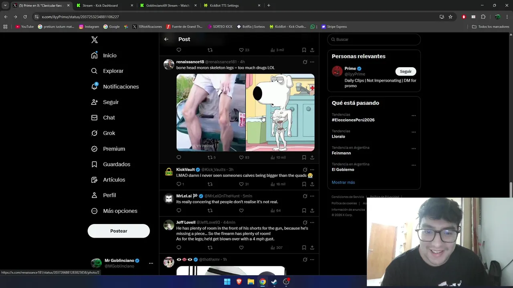Open Perfil page

tap(103, 195)
